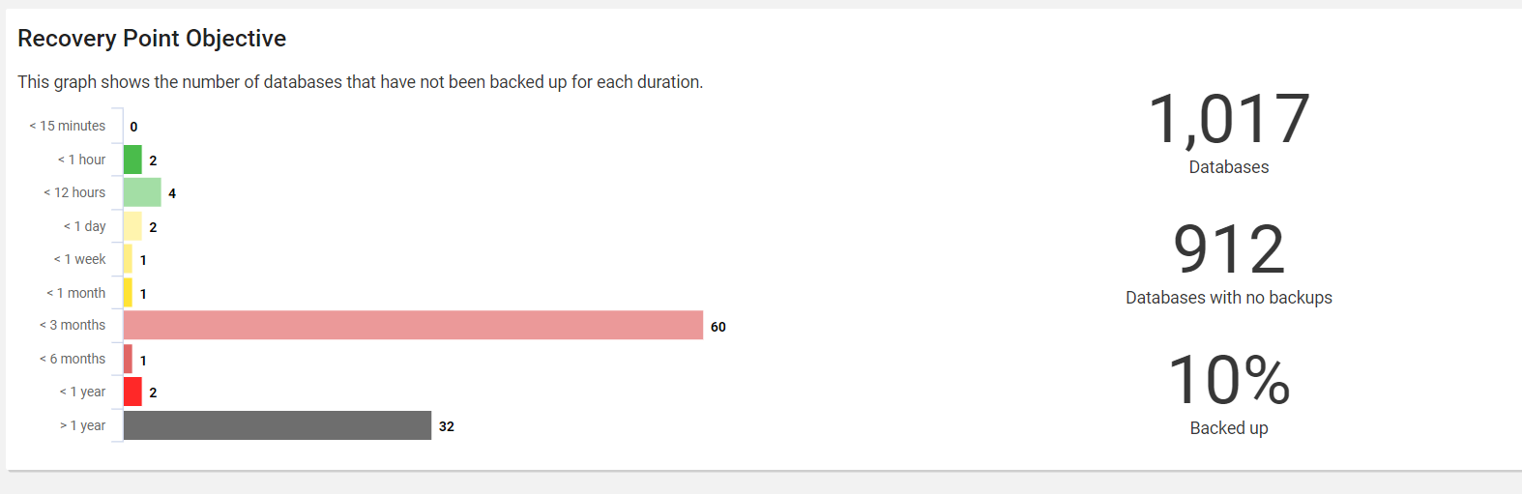Image resolution: width=1522 pixels, height=494 pixels.
Task: Click the 'Databases with no backups' caption
Action: [x=1228, y=298]
